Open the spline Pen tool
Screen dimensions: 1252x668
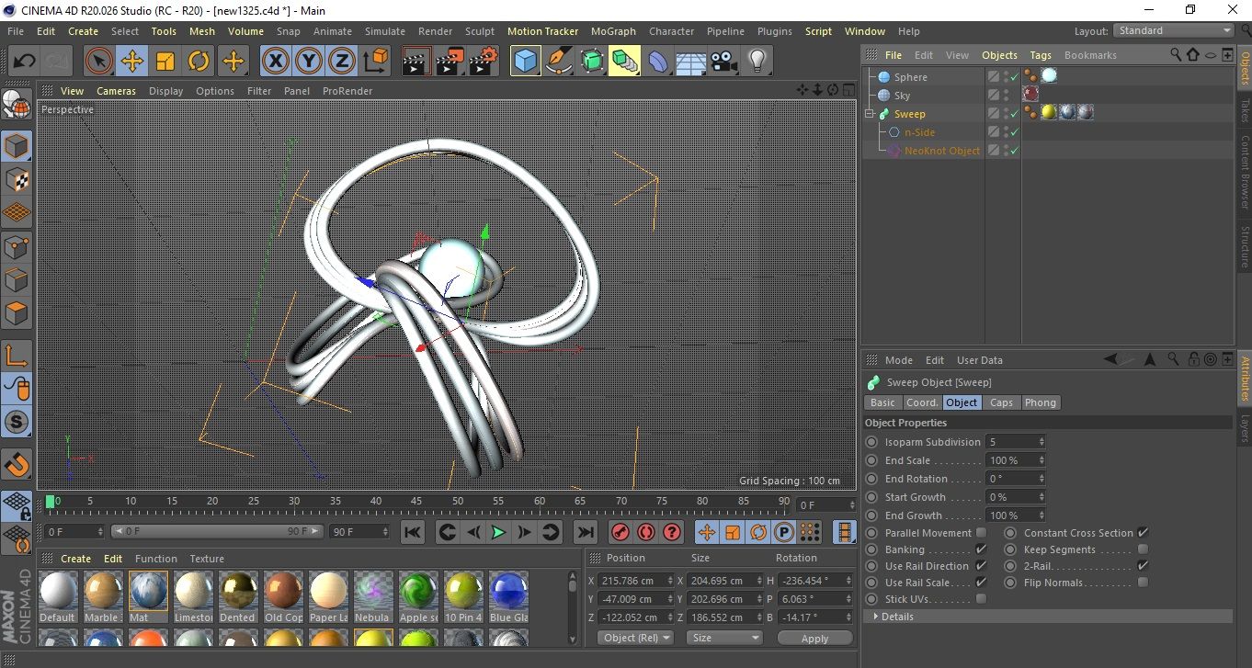(559, 62)
